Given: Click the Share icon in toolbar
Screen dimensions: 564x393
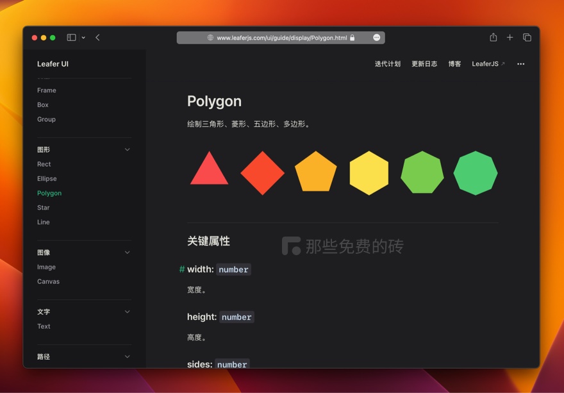Looking at the screenshot, I should [x=493, y=37].
